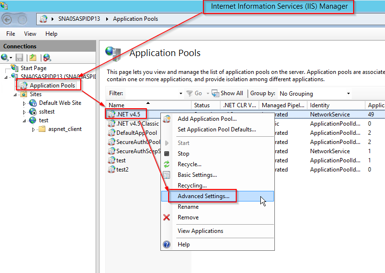385x273 pixels.
Task: Click Application Pools in address breadcrumb
Action: pyautogui.click(x=135, y=19)
